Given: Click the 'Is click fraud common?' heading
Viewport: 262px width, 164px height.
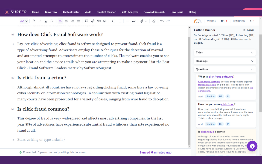Looking at the screenshot, I should click(43, 109).
